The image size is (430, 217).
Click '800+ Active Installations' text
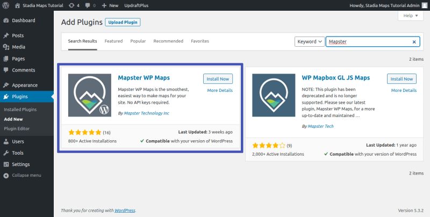(x=92, y=141)
